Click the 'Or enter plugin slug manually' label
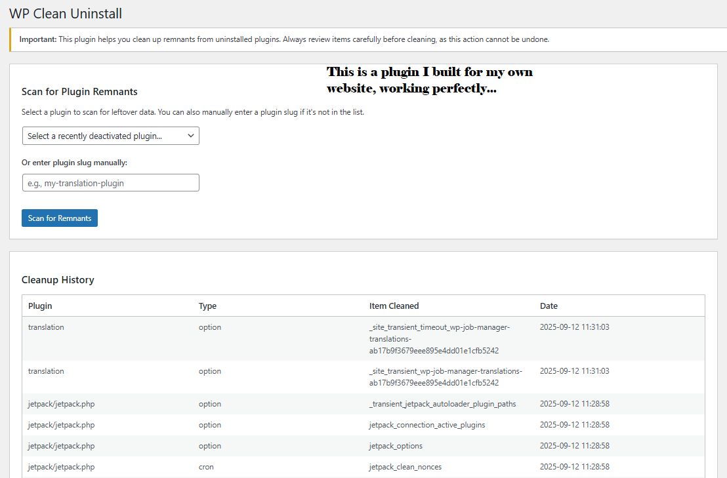This screenshot has height=478, width=727. pos(74,163)
